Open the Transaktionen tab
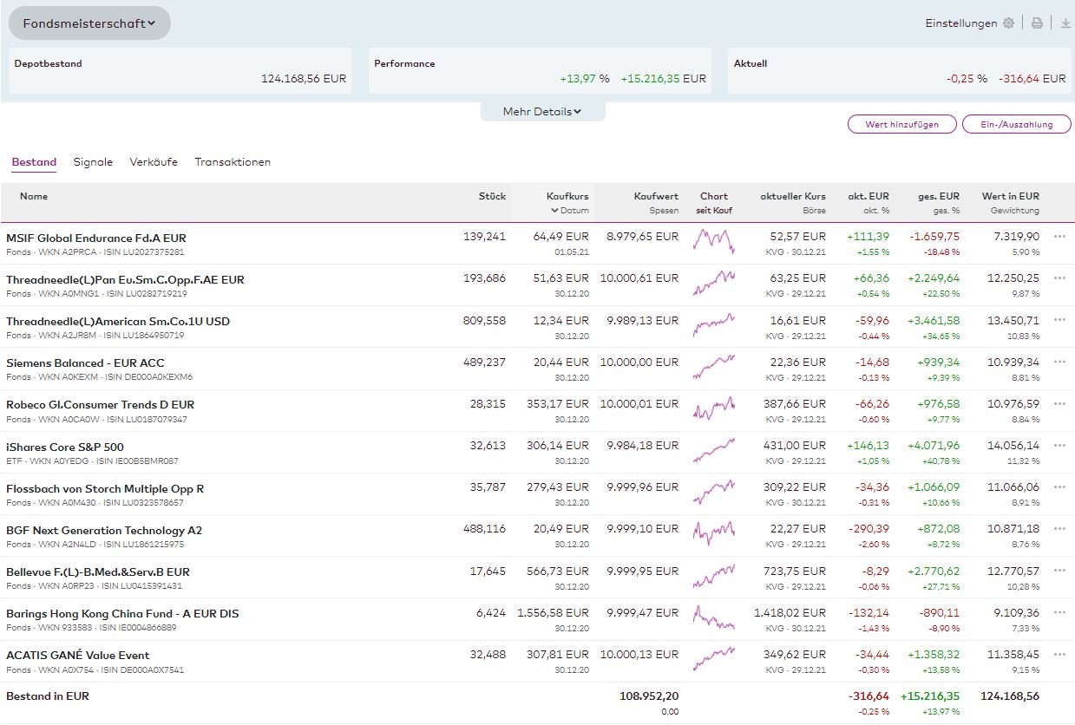Viewport: 1075px width, 725px height. pos(233,162)
